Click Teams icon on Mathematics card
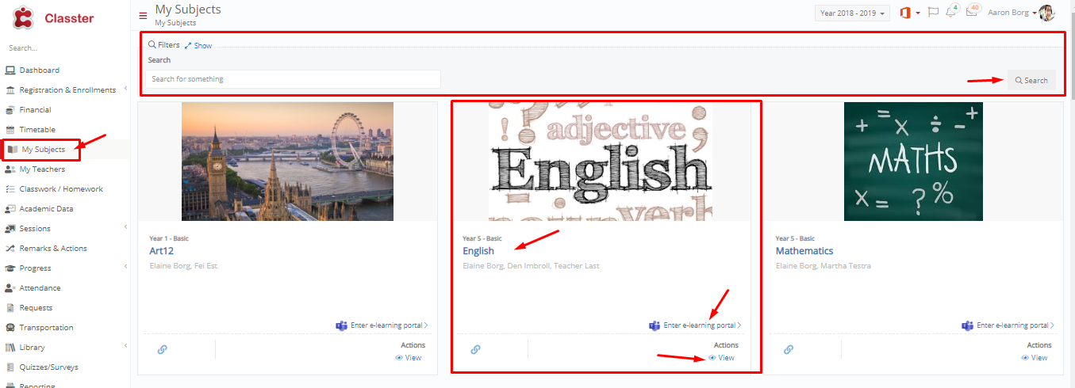Image resolution: width=1075 pixels, height=388 pixels. [x=968, y=325]
